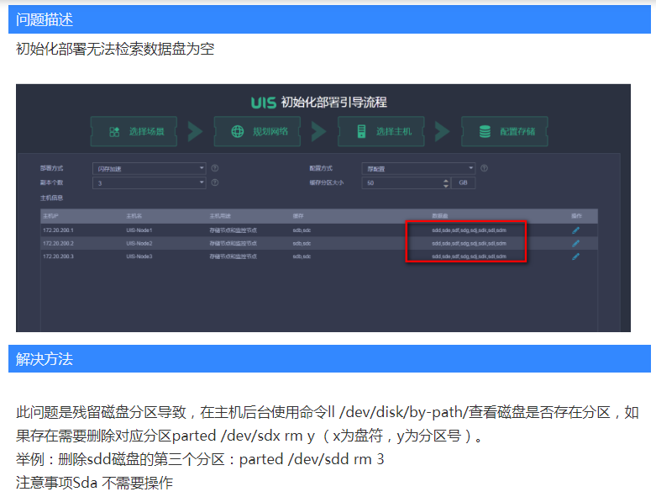The width and height of the screenshot is (656, 497).
Task: Click the server icon for 选择主机
Action: click(361, 131)
